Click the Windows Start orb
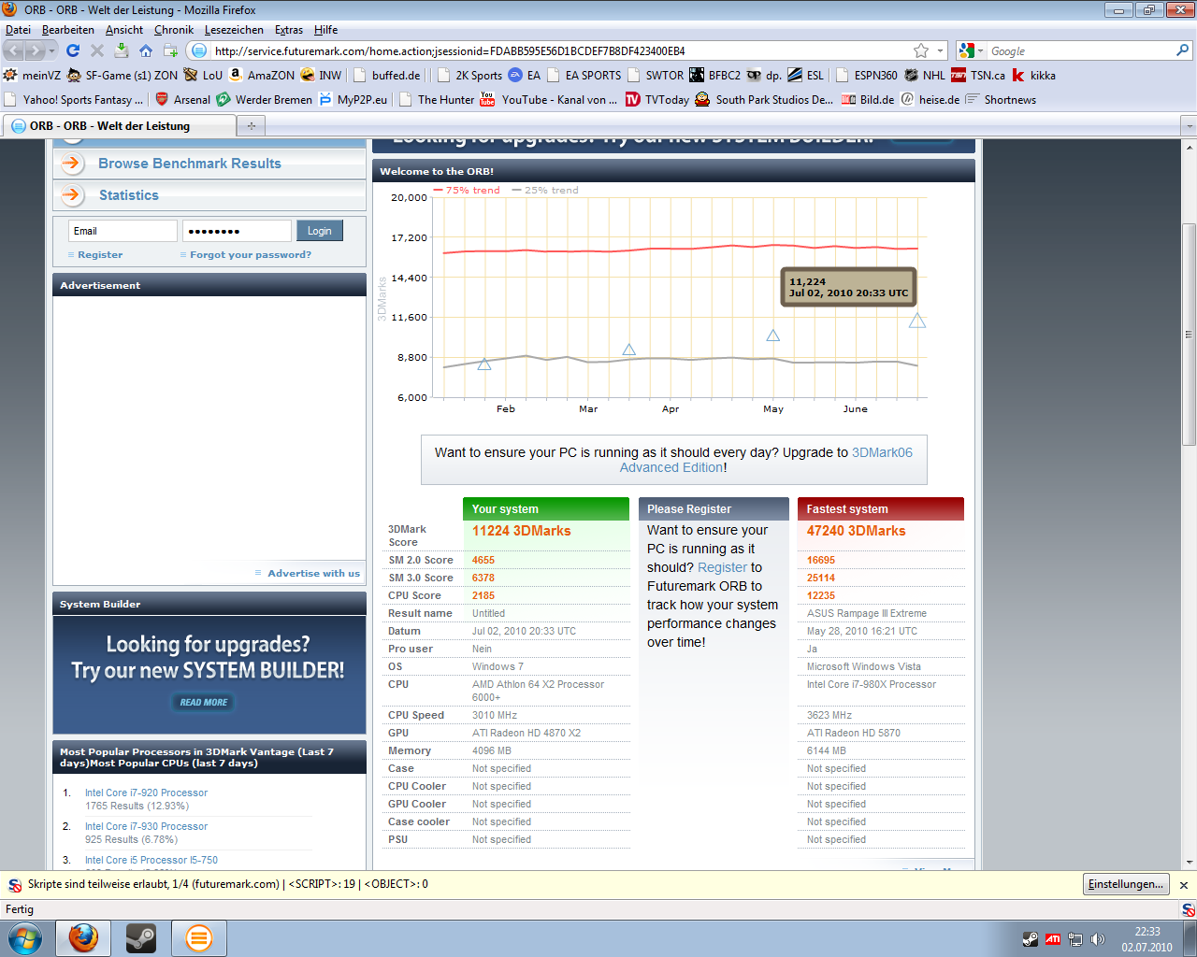This screenshot has height=957, width=1197. pyautogui.click(x=24, y=937)
